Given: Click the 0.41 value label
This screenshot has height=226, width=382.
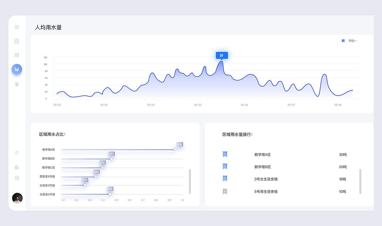Looking at the screenshot, I should pyautogui.click(x=111, y=154).
